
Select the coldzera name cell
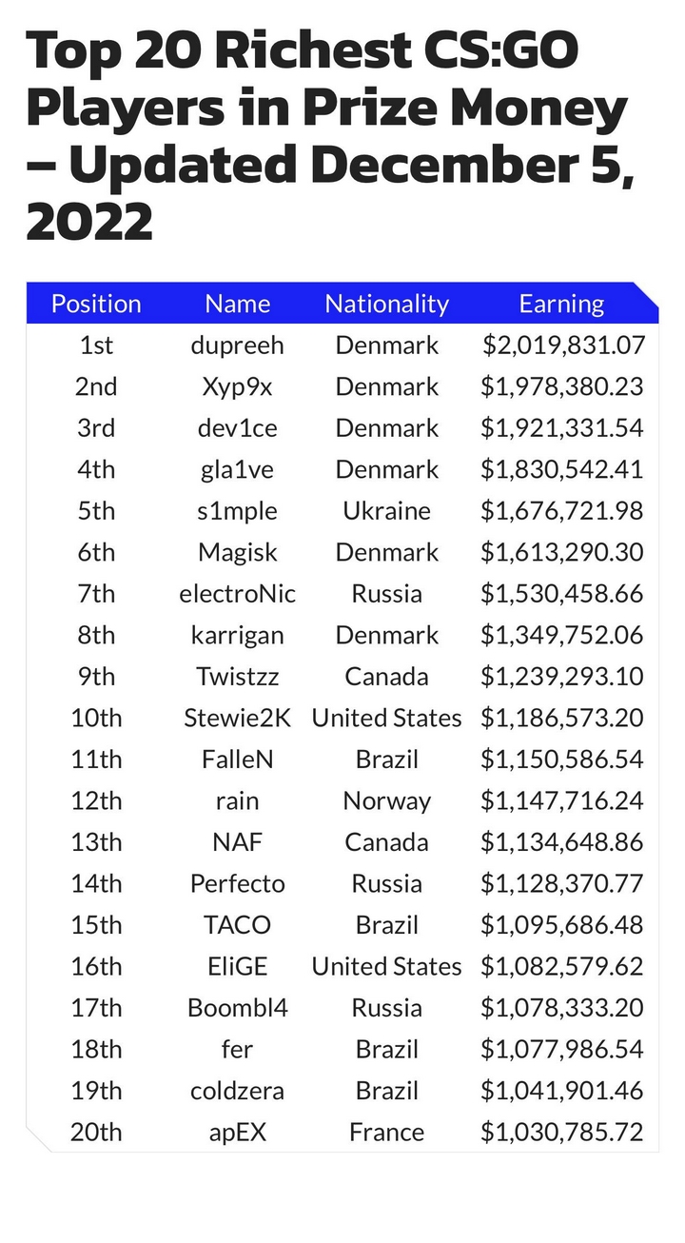click(x=237, y=1091)
